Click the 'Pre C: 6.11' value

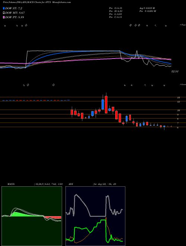click(x=116, y=17)
